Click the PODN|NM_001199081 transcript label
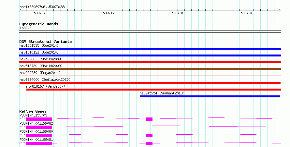This screenshot has height=147, width=290. click(x=36, y=140)
